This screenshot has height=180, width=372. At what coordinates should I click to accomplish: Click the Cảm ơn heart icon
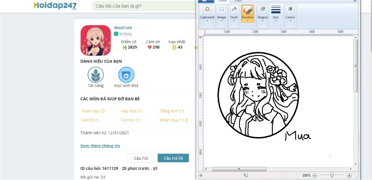click(149, 47)
